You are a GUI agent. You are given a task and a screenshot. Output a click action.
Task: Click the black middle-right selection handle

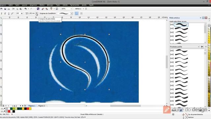coord(109,62)
